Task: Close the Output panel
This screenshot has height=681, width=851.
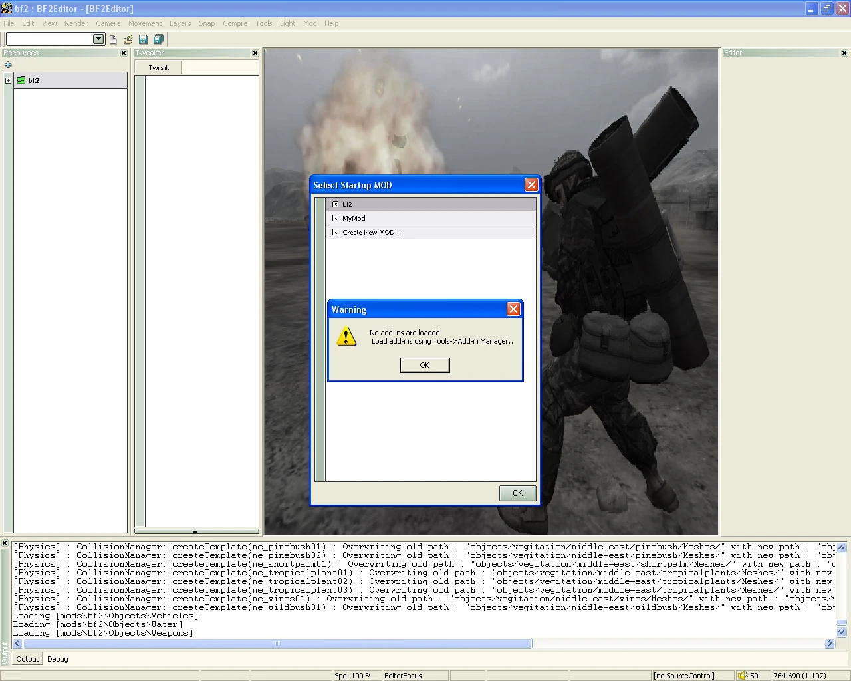Action: (x=5, y=543)
